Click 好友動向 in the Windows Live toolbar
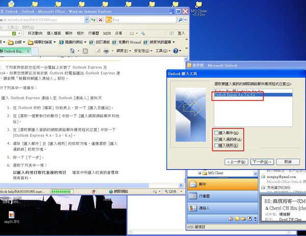 (35, 33)
